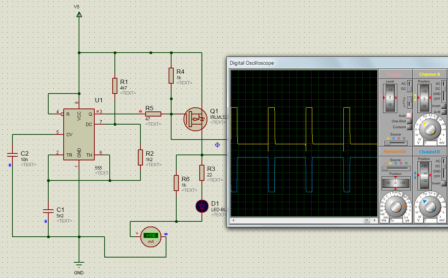Screen dimensions: 448x278
Task: Click the oscilloscope scrollbar left arrow
Action: point(233,221)
